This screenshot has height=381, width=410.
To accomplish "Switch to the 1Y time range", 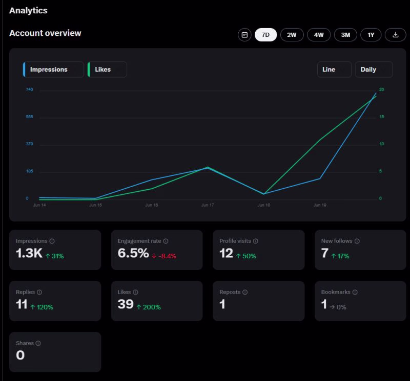I will click(371, 35).
